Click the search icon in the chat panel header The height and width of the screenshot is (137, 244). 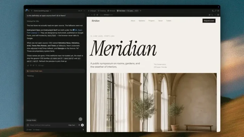pyautogui.click(x=29, y=11)
